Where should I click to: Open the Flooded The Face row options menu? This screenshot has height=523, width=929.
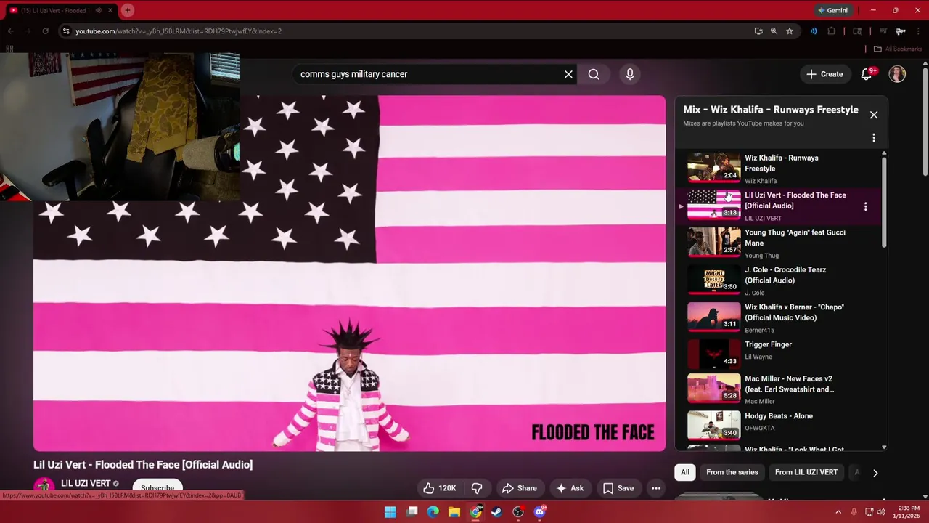pos(865,206)
